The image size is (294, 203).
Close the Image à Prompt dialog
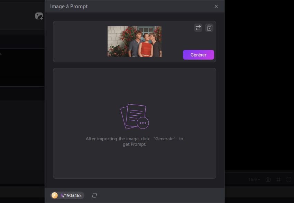point(216,6)
